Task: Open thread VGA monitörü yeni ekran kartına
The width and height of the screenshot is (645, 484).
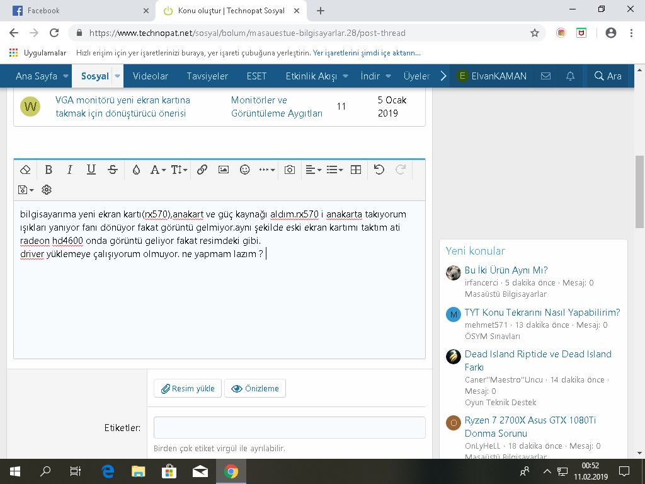Action: (122, 107)
